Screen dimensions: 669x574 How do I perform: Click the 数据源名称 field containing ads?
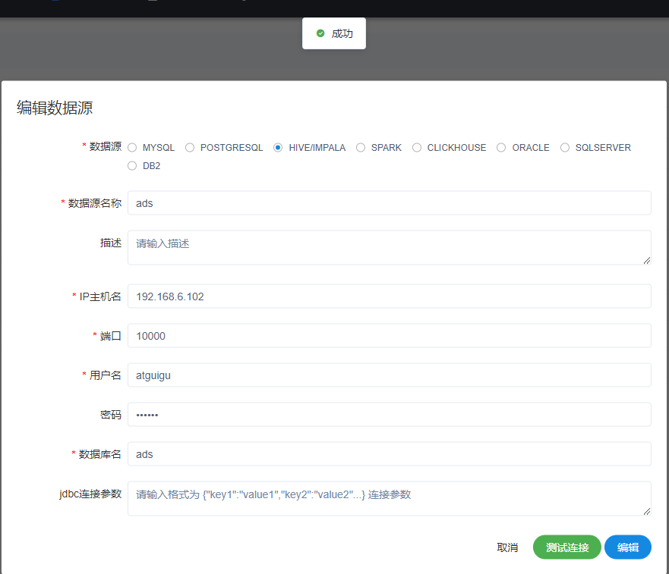click(x=389, y=203)
